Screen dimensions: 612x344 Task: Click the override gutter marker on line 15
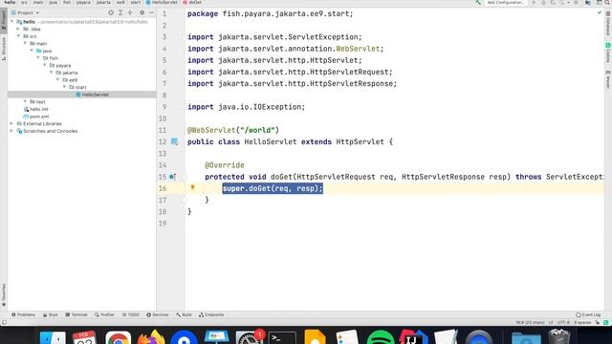(172, 177)
